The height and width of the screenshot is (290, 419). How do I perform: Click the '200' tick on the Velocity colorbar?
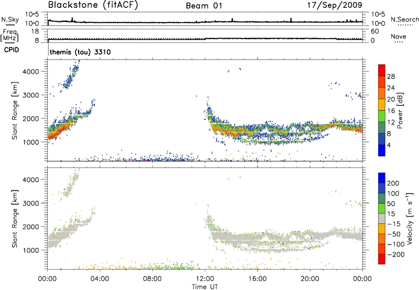point(393,183)
